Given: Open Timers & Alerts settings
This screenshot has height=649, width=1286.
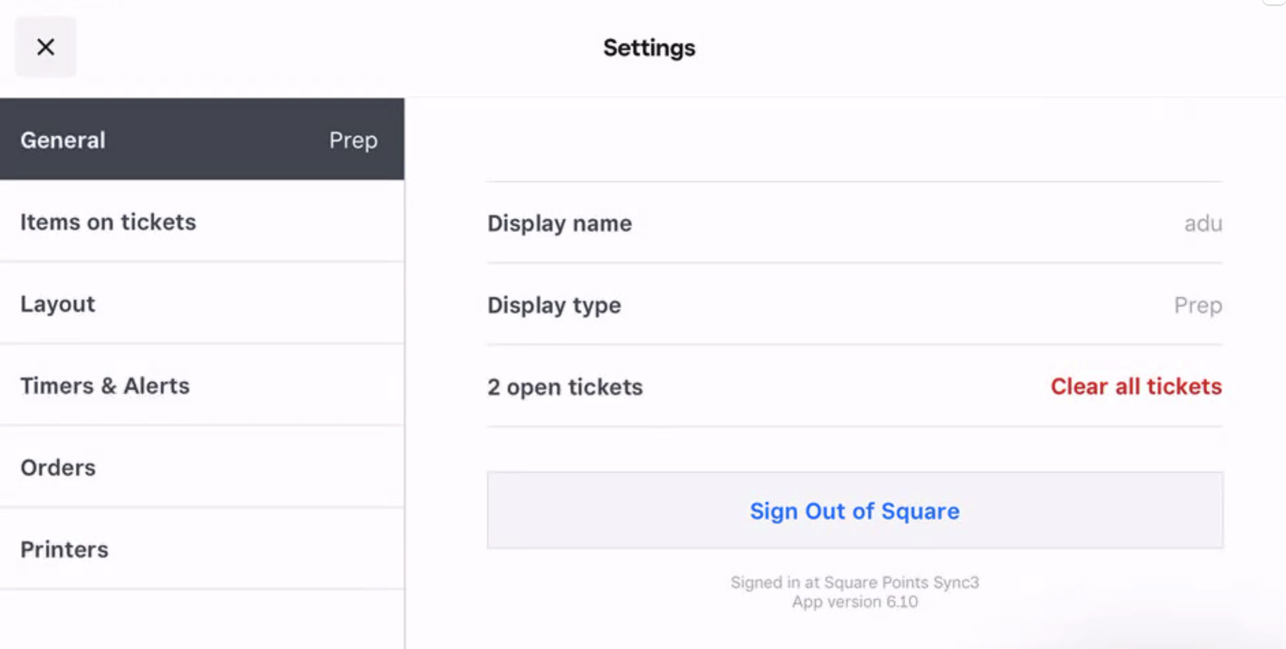Looking at the screenshot, I should [105, 386].
